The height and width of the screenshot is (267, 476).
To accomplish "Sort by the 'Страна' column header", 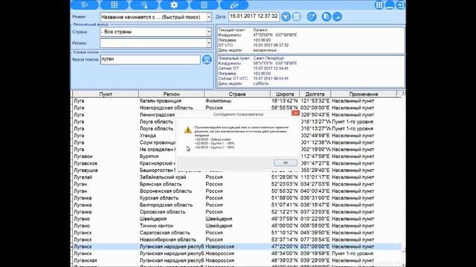I will [237, 94].
